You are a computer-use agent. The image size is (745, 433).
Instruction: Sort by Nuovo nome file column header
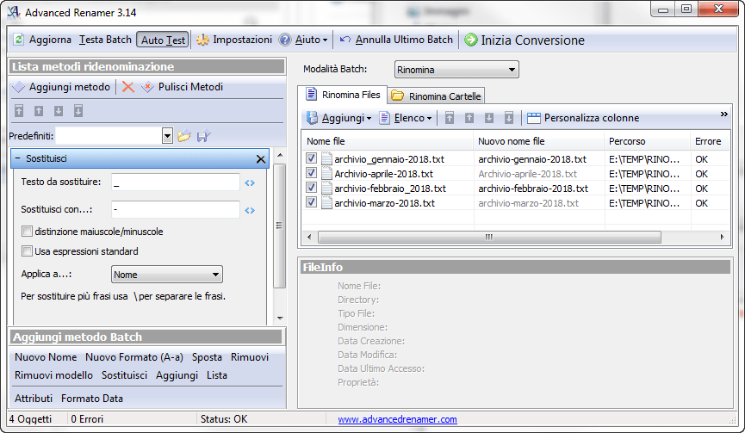(539, 141)
